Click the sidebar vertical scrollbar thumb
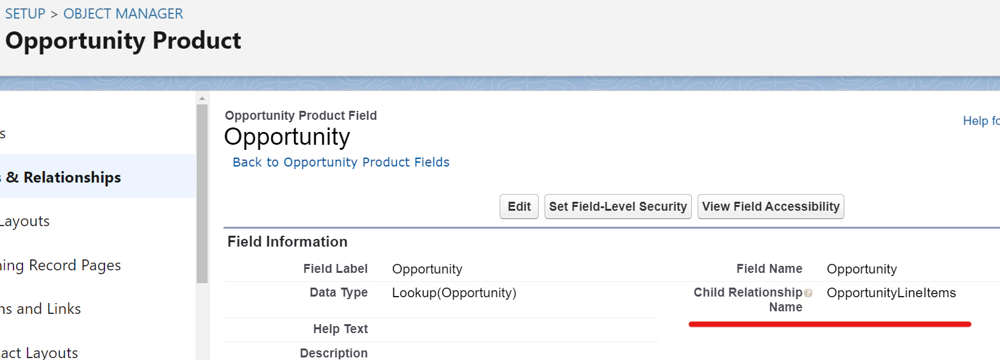 pos(202,192)
